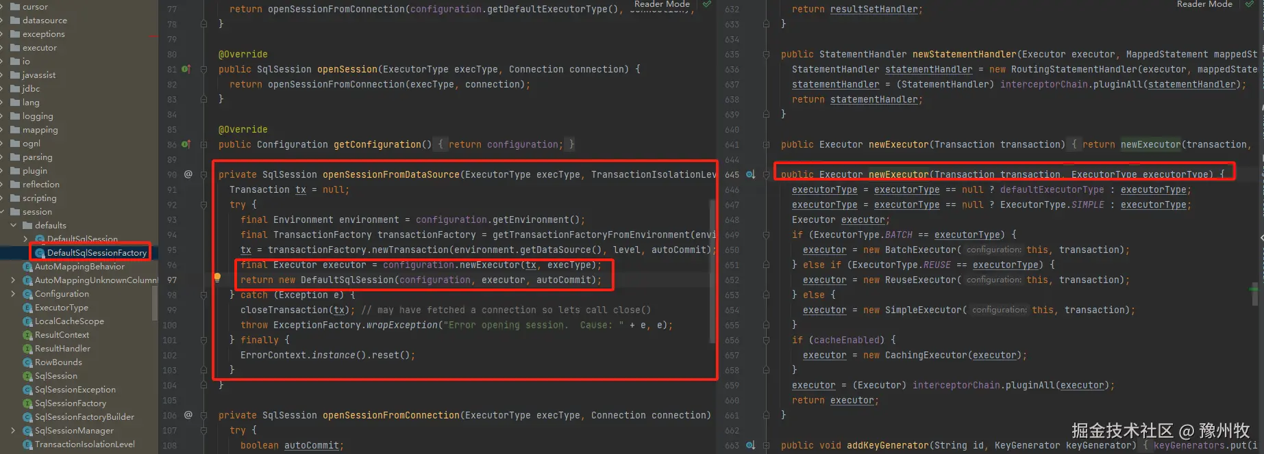Click the left editor vertical scrollbar
This screenshot has height=454, width=1264.
713,270
